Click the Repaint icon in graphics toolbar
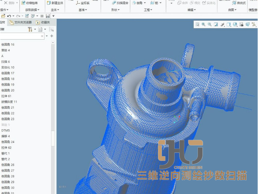 tap(216, 24)
